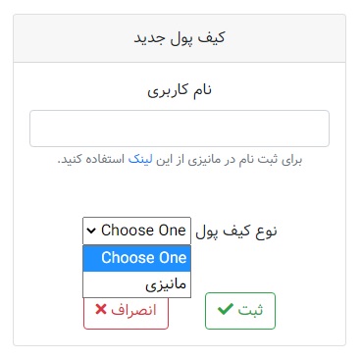Screen dimensions: 361x359
Task: Click the gray card header bar
Action: click(180, 38)
